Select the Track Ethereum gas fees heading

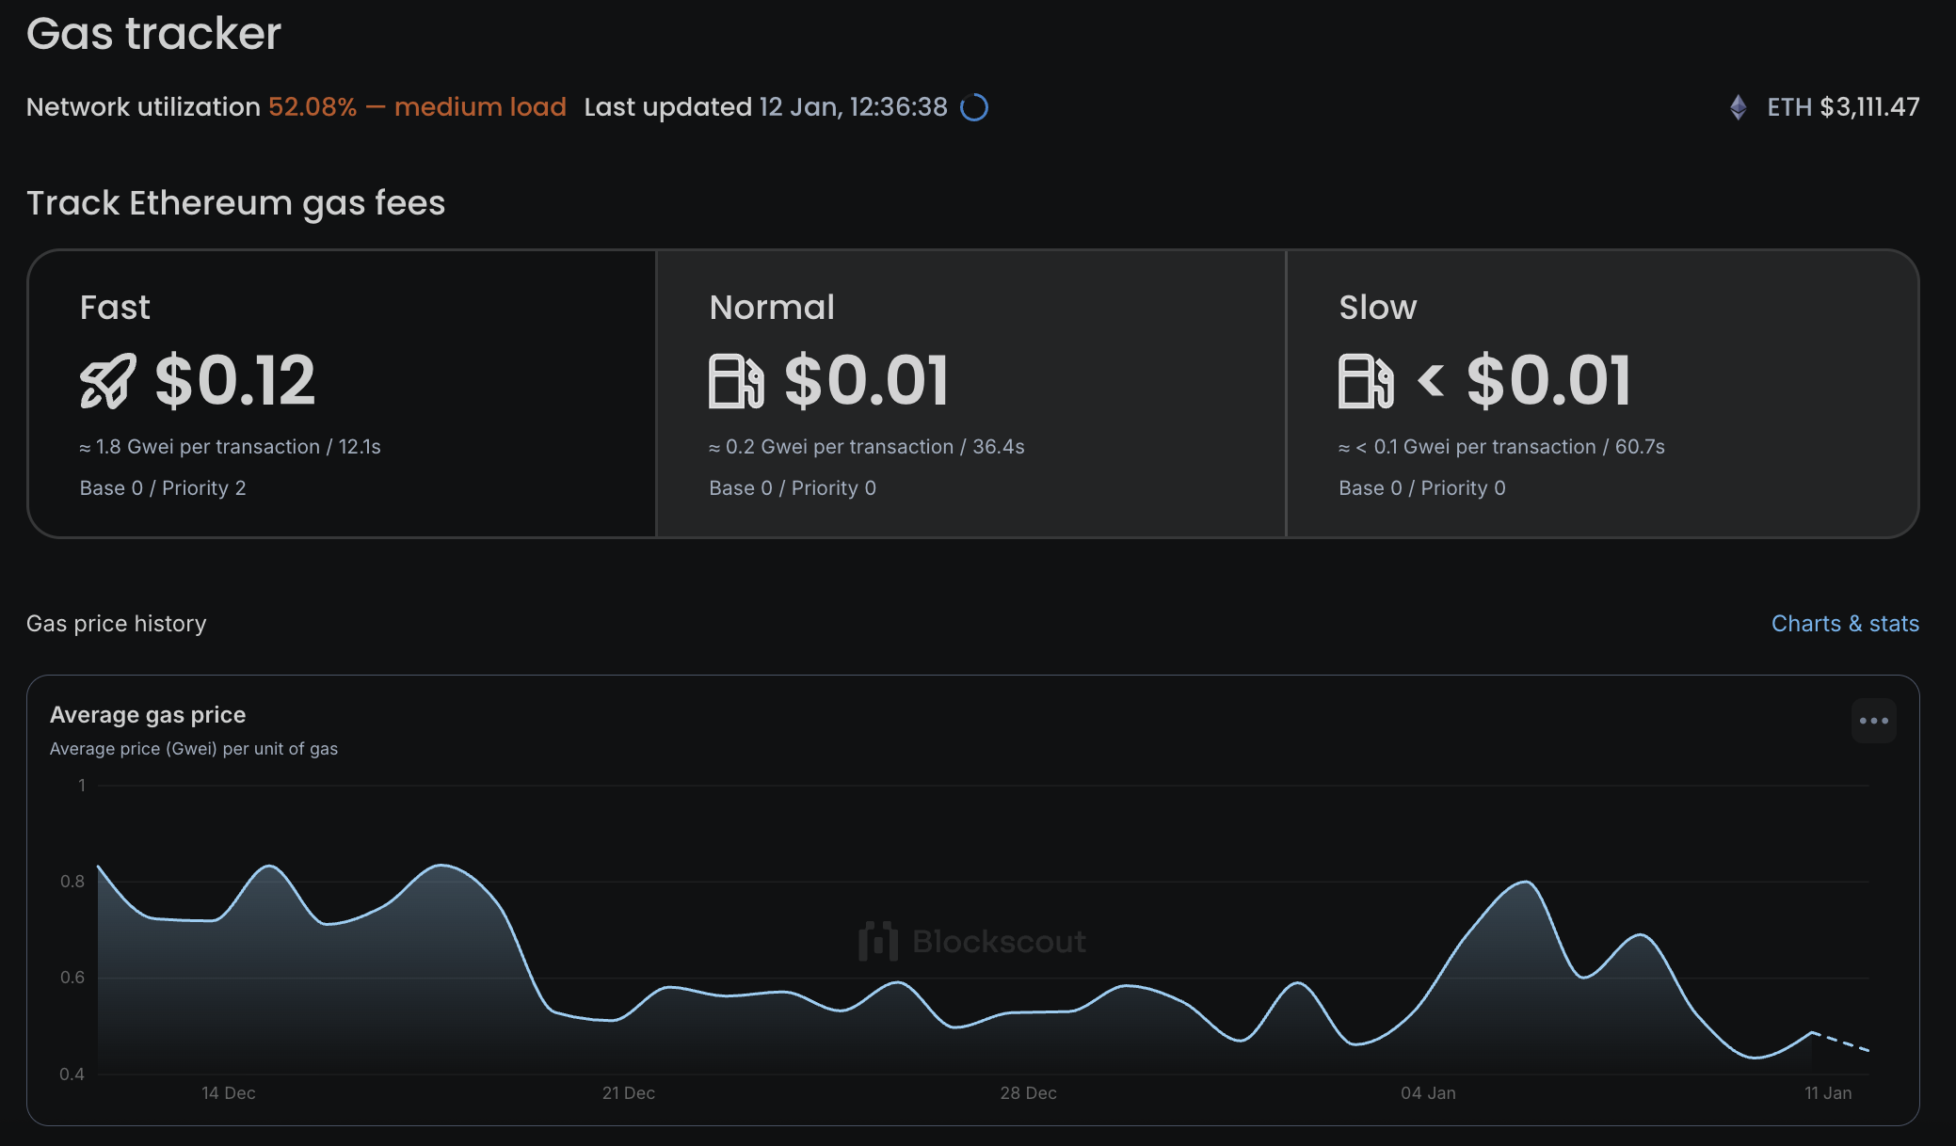[x=236, y=203]
